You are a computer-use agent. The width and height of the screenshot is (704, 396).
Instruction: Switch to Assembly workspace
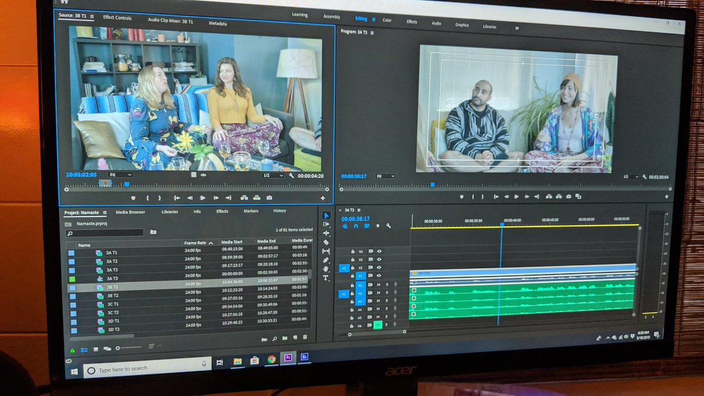(331, 16)
